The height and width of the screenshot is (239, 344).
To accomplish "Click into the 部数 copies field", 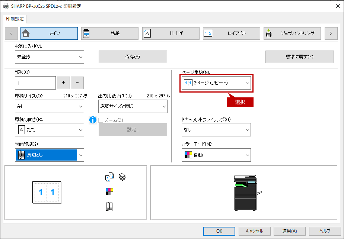I will pyautogui.click(x=35, y=83).
